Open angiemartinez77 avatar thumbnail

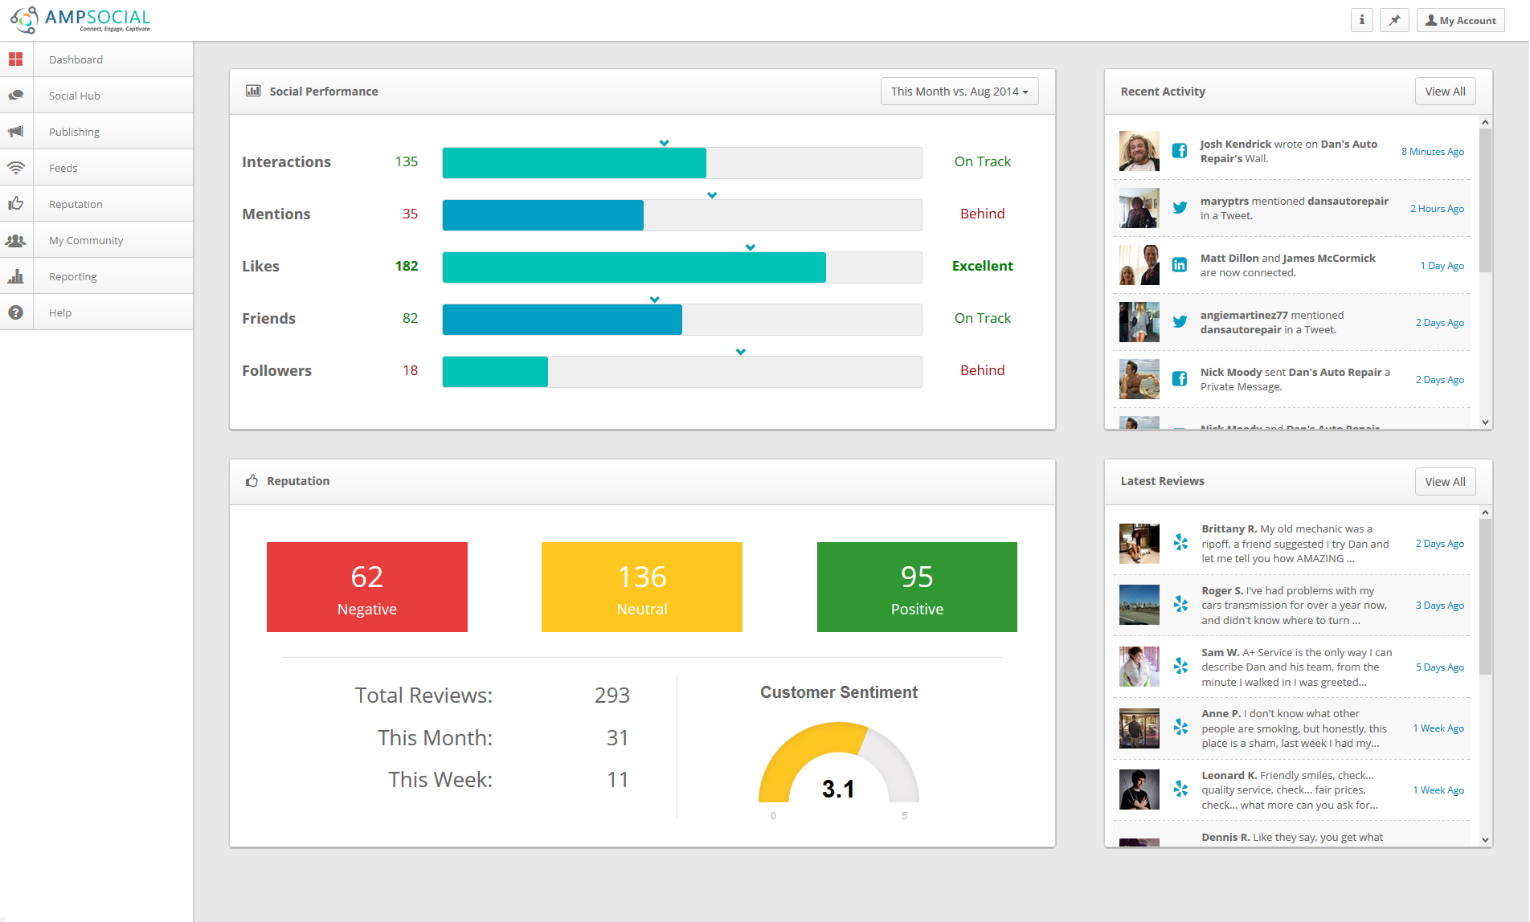1139,322
